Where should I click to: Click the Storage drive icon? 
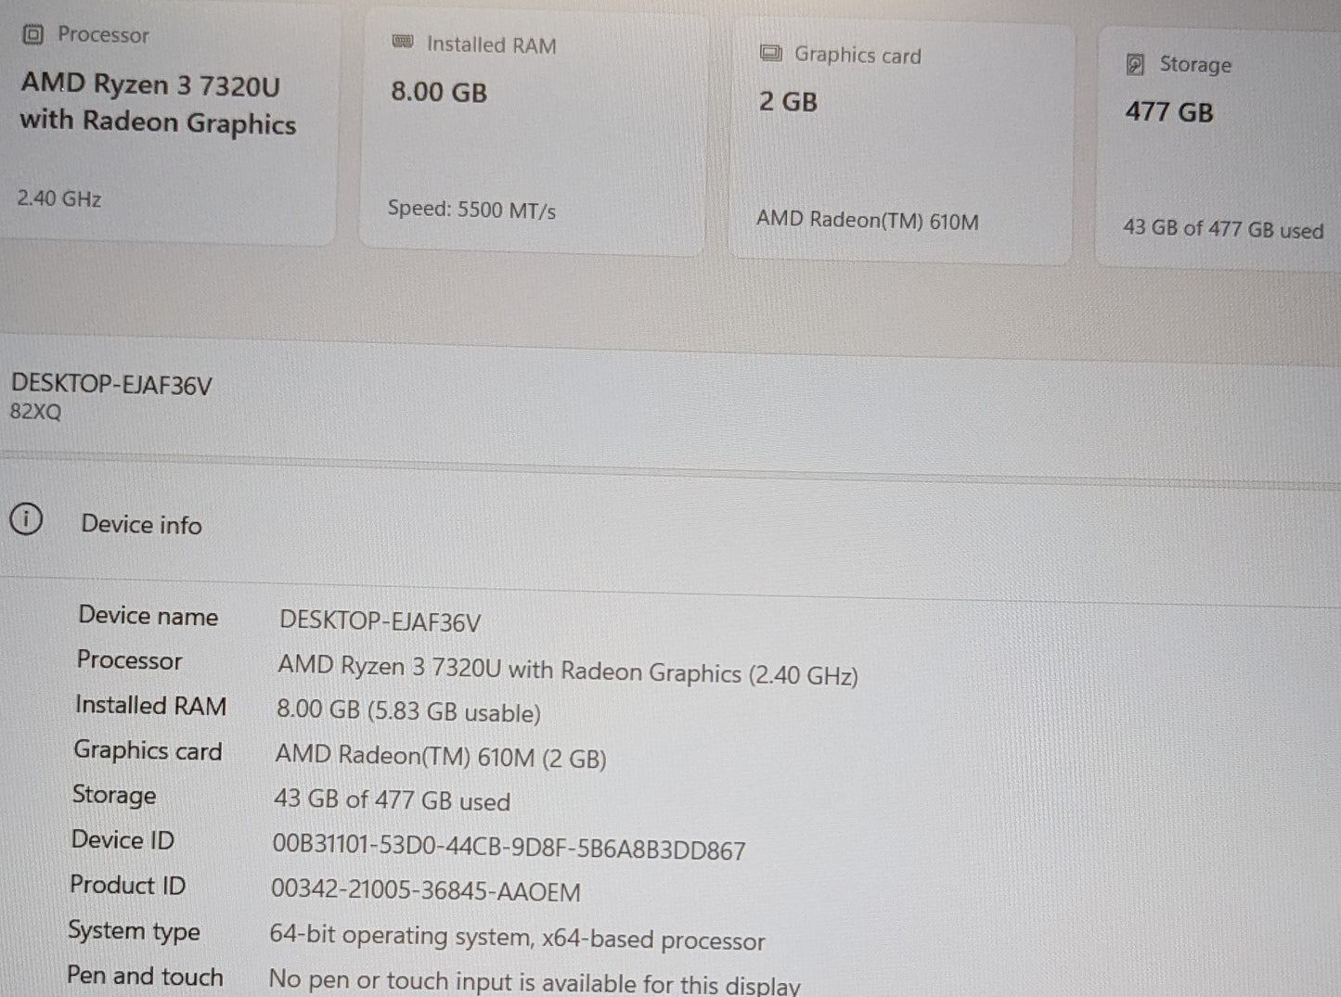(x=1134, y=64)
